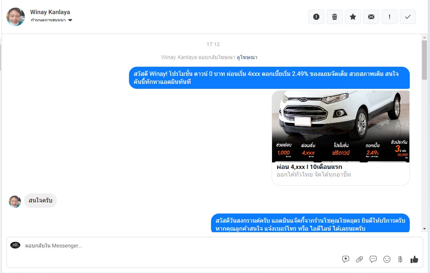Star this conversation as important

click(353, 17)
